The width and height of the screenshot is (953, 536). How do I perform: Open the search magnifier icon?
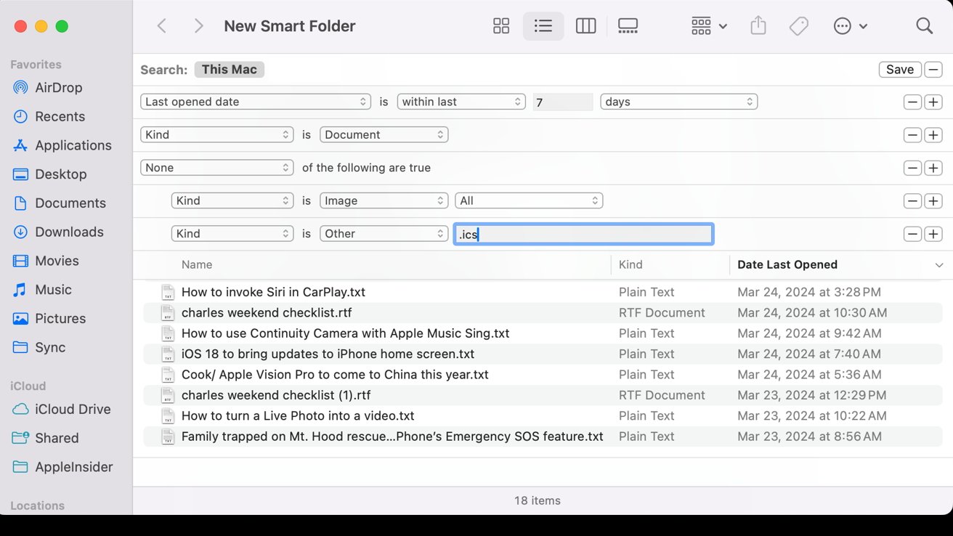coord(924,26)
